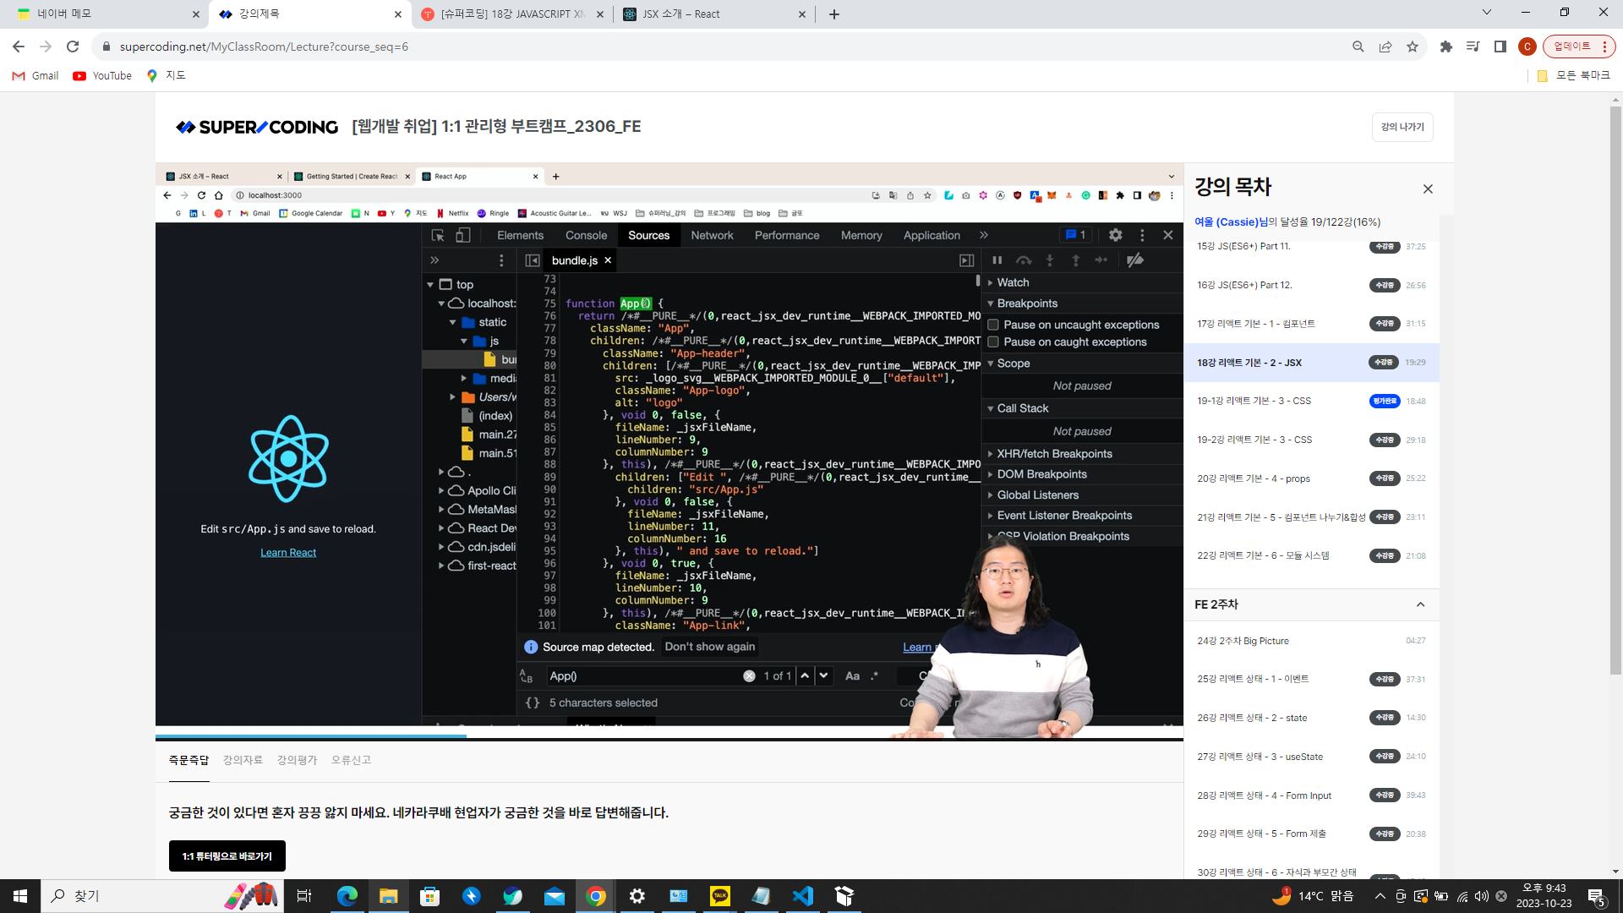Check Pause on caught exceptions
Viewport: 1623px width, 913px height.
(993, 342)
